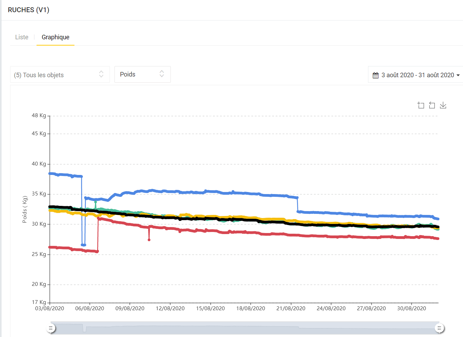Click the 15/08/2020 date label
Viewport: 463px width, 337px height.
point(210,308)
